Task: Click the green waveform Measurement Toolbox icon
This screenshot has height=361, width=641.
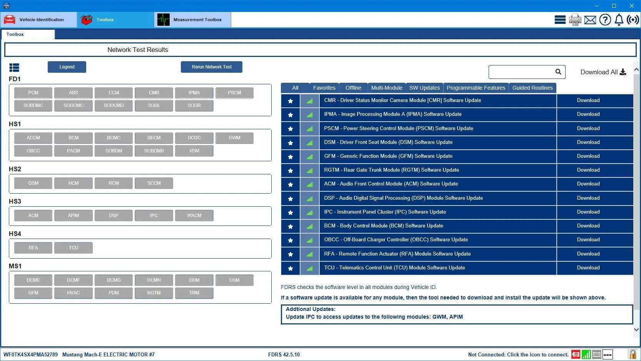Action: (164, 20)
